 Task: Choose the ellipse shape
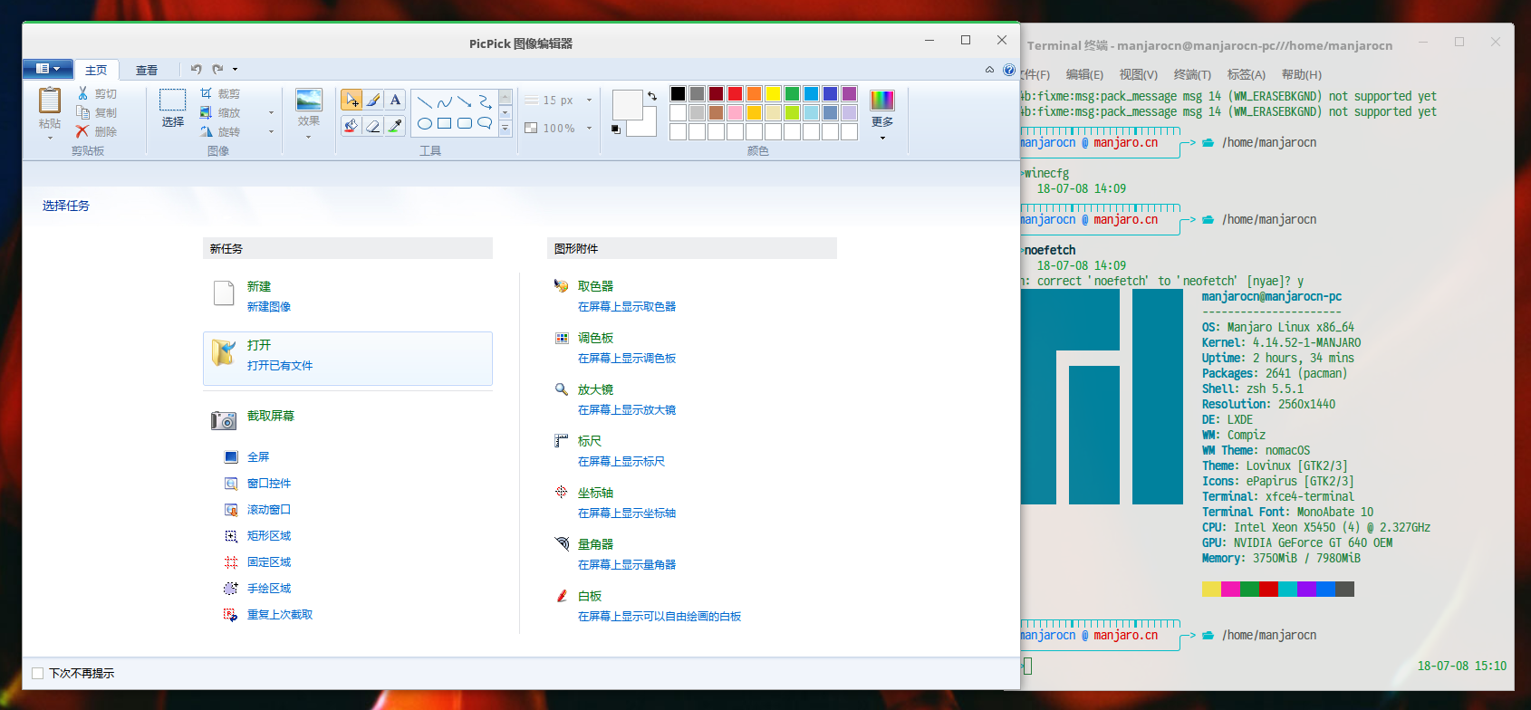(x=424, y=123)
